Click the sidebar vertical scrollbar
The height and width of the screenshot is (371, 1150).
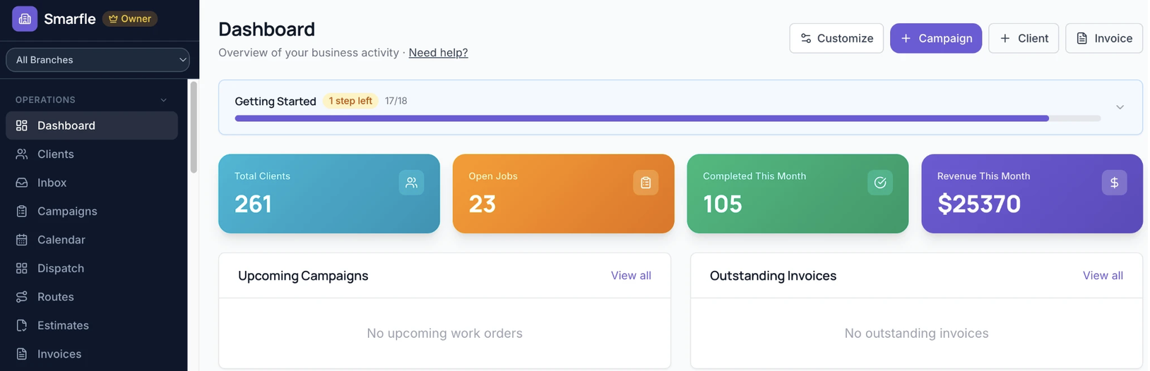tap(194, 127)
